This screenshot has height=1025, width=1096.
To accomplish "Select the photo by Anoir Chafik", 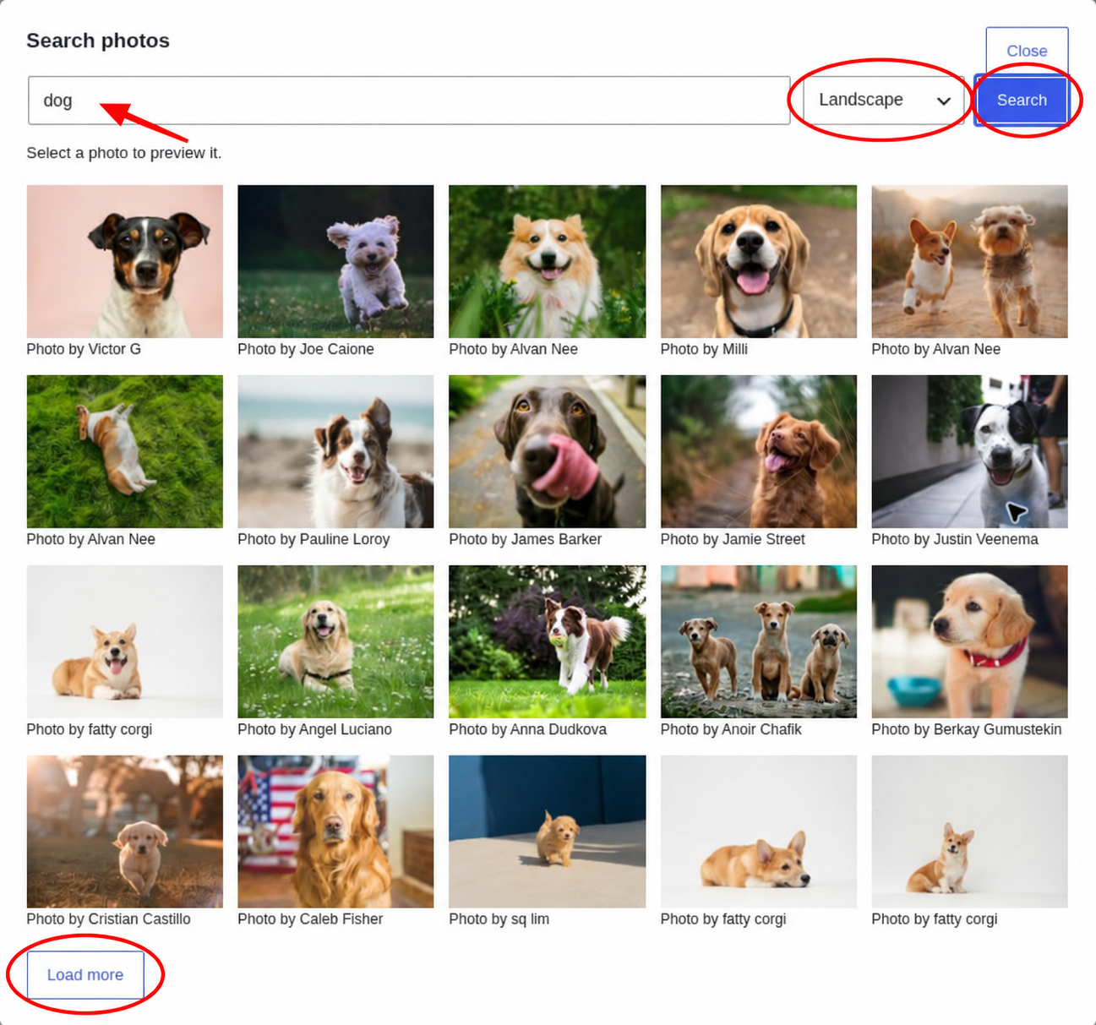I will coord(759,642).
